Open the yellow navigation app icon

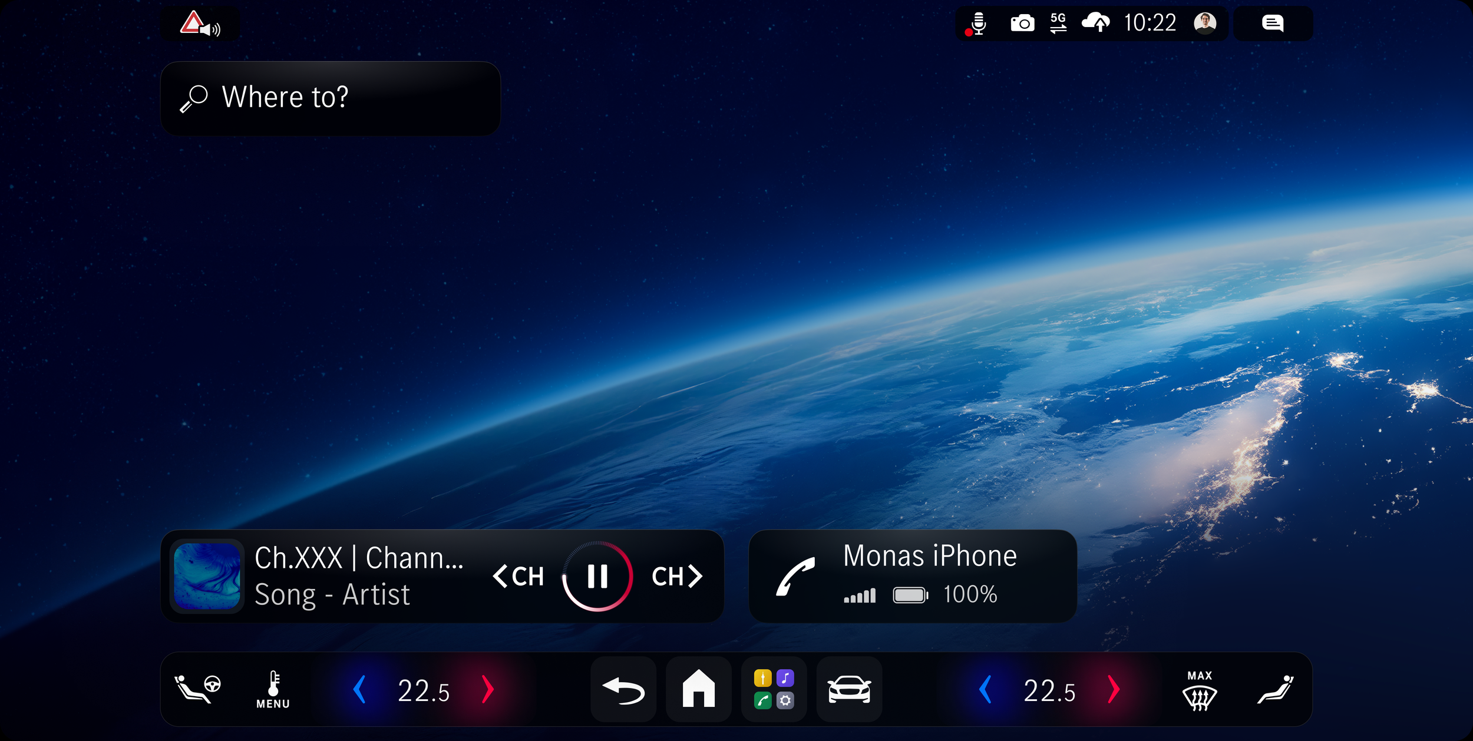click(764, 676)
